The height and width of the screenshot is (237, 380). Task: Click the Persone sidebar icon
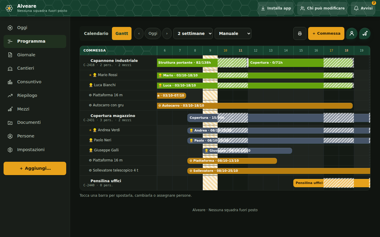pos(10,136)
